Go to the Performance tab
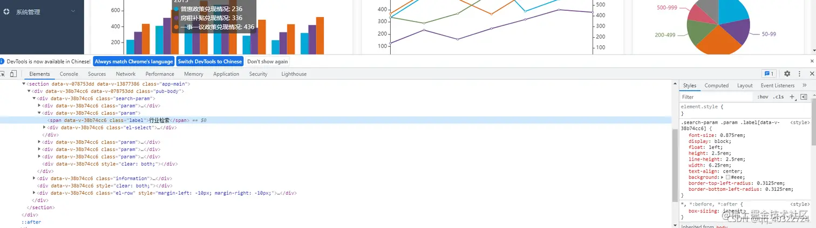 pos(160,74)
